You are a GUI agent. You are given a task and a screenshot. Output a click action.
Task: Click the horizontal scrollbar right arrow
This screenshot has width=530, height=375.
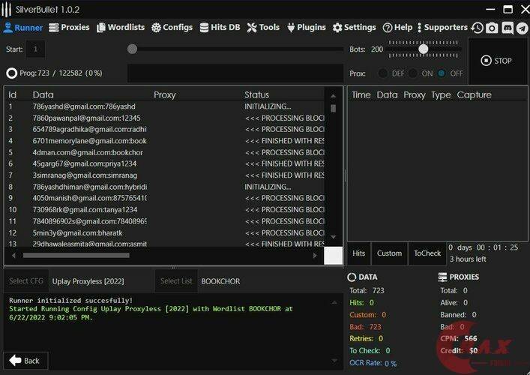tap(315, 256)
